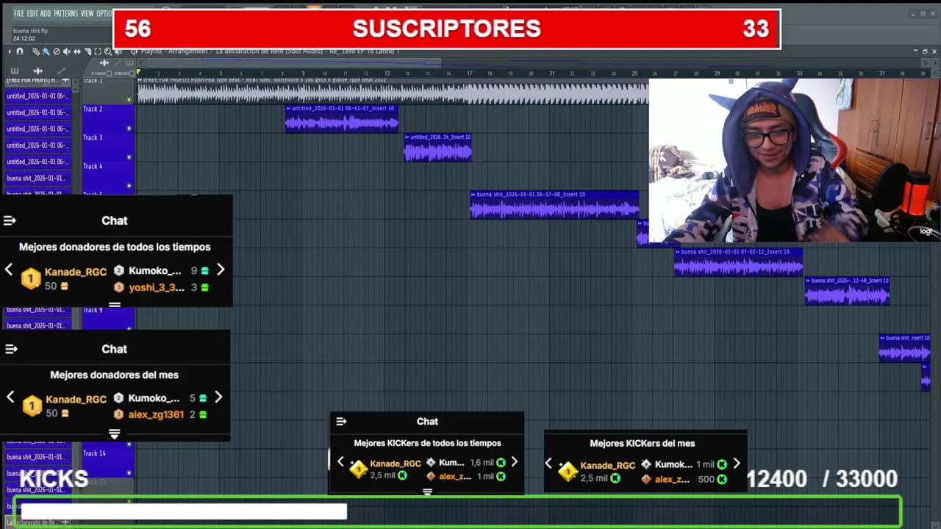
Task: Toggle the magnet Snap icon in playlist toolbar
Action: coord(20,51)
